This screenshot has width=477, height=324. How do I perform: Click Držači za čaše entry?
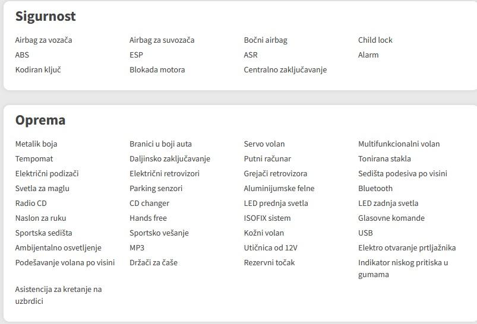click(153, 263)
